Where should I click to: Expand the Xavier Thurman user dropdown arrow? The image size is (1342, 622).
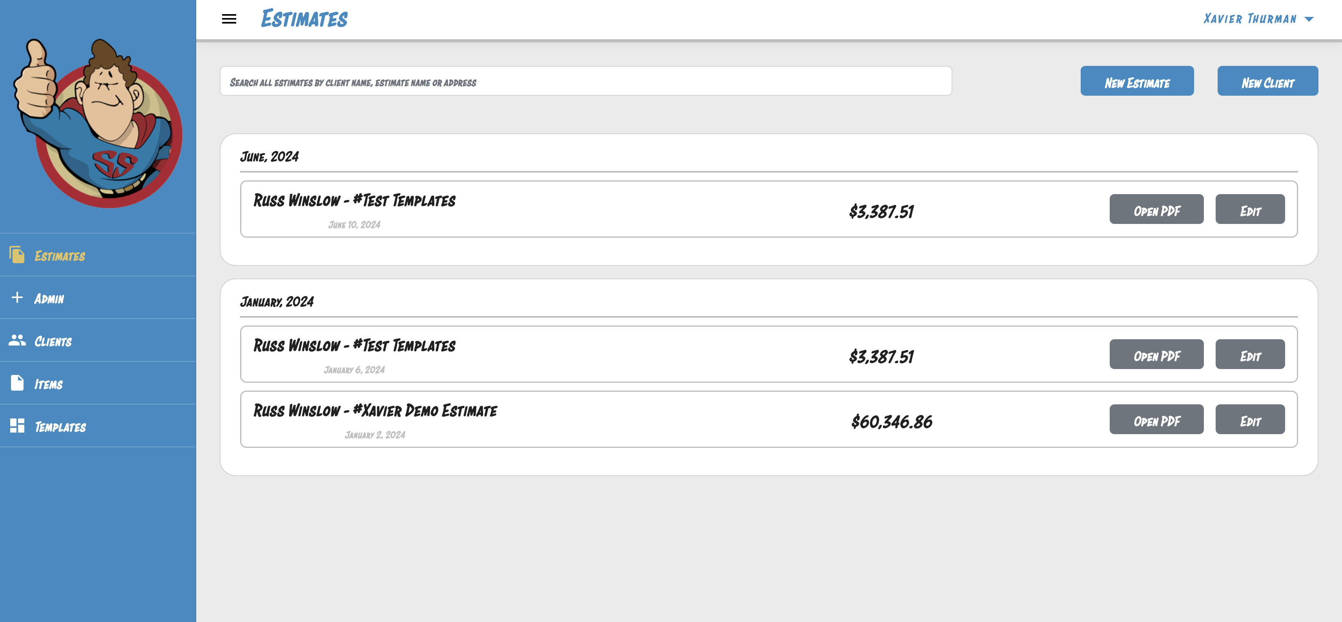coord(1309,19)
